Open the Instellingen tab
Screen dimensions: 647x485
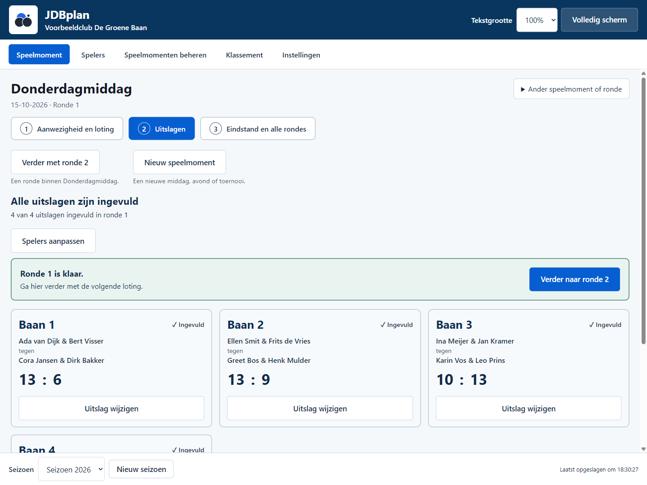click(301, 55)
